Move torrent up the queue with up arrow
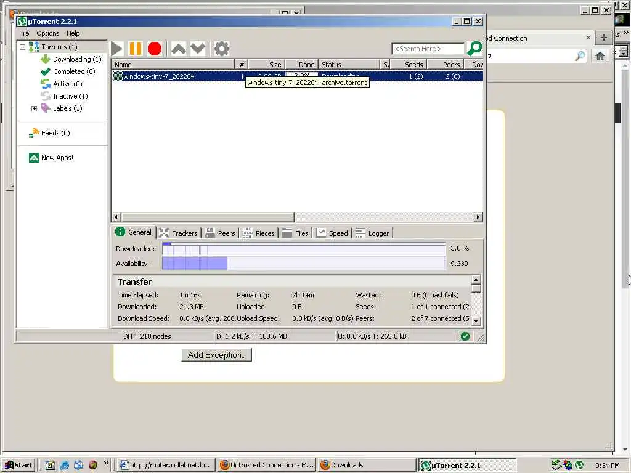The width and height of the screenshot is (631, 473). [179, 49]
